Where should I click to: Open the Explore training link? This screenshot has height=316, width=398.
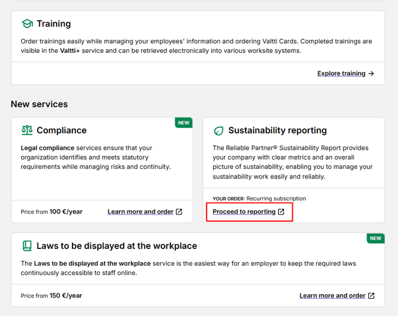click(x=341, y=74)
